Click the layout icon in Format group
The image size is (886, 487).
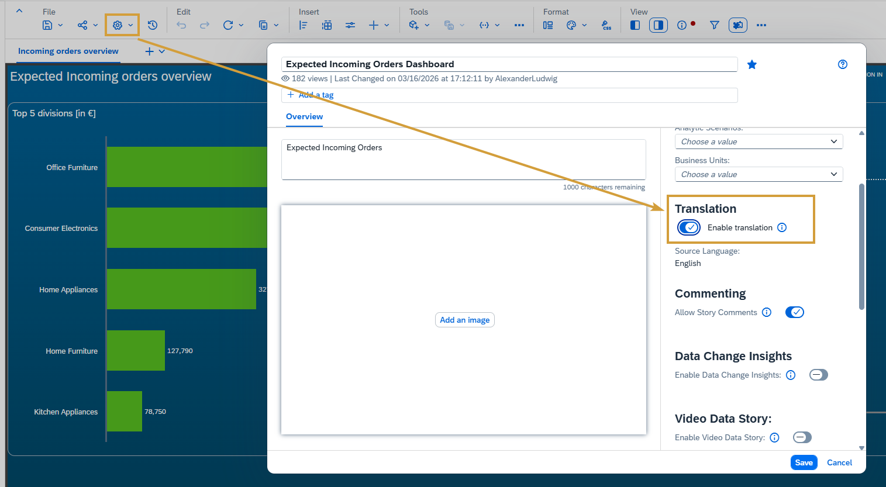pos(548,25)
